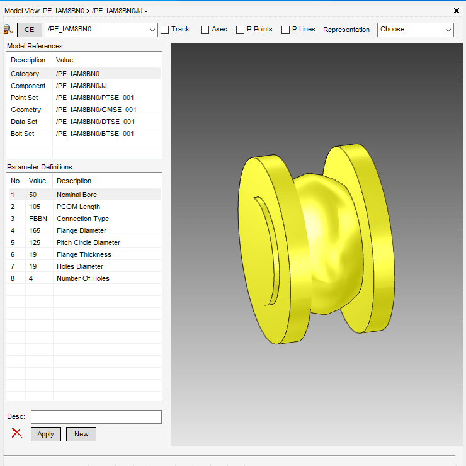The height and width of the screenshot is (466, 466).
Task: Open the Representation dropdown
Action: point(415,30)
